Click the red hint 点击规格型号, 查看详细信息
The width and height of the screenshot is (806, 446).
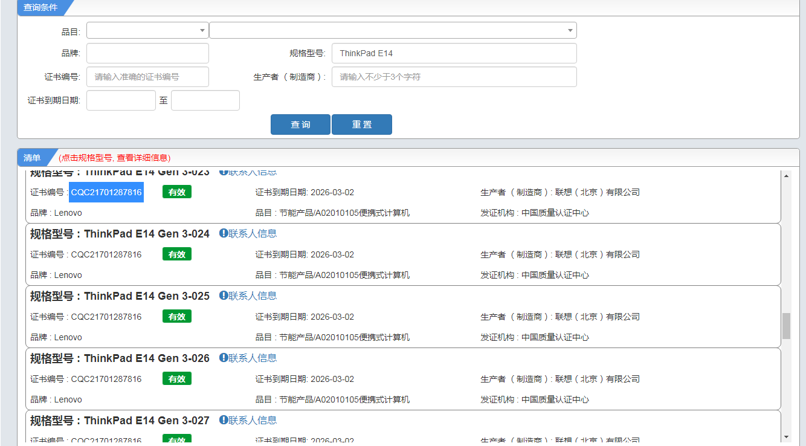pyautogui.click(x=115, y=158)
